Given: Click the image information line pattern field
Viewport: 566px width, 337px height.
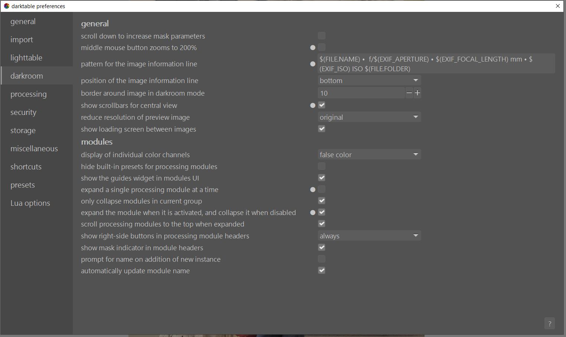Looking at the screenshot, I should pyautogui.click(x=436, y=64).
